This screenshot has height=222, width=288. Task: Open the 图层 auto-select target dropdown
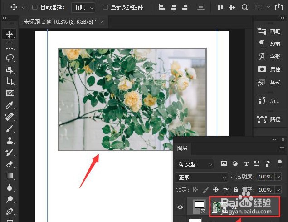pyautogui.click(x=83, y=8)
